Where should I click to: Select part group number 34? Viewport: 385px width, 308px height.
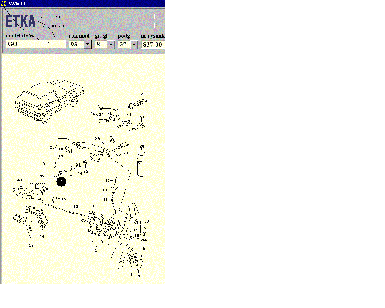pyautogui.click(x=93, y=114)
